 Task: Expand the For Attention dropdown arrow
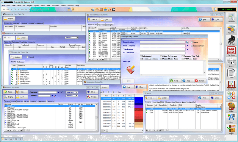pos(187,42)
